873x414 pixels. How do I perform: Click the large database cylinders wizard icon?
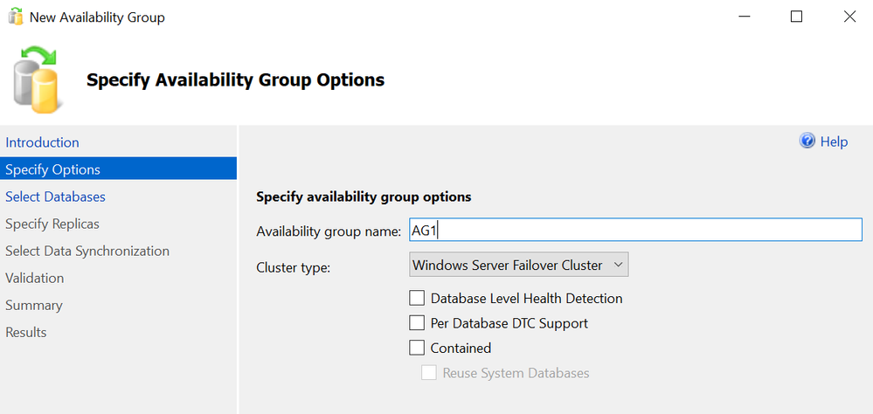(35, 79)
